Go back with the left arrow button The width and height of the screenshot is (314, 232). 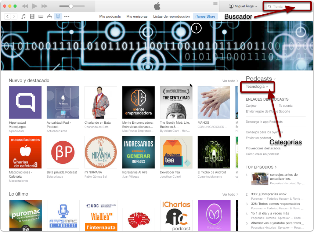tap(7, 17)
